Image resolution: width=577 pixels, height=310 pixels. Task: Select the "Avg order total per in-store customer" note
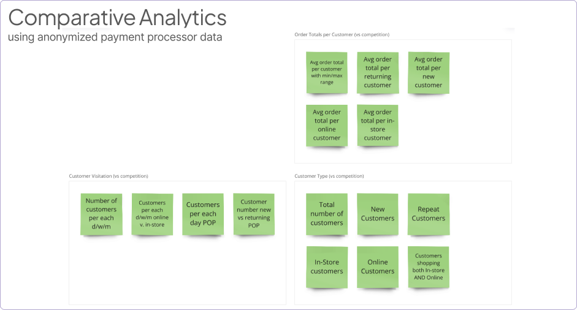(x=378, y=125)
